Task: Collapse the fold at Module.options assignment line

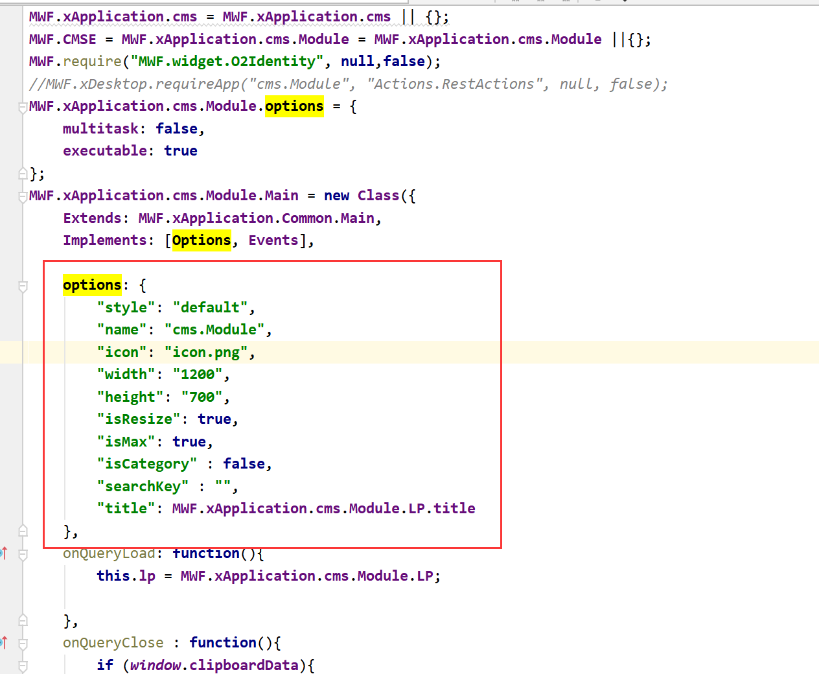Action: [23, 107]
